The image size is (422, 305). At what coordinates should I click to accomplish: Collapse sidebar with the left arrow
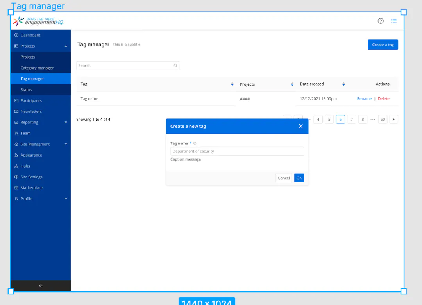point(41,286)
